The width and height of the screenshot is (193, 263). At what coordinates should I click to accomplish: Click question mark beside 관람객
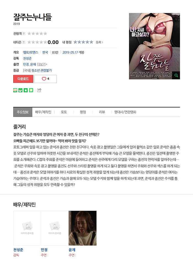click(x=24, y=33)
